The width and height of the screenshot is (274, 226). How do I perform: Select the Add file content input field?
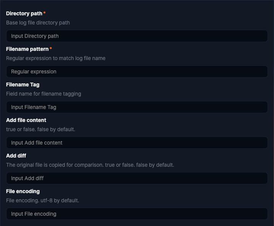click(x=137, y=143)
